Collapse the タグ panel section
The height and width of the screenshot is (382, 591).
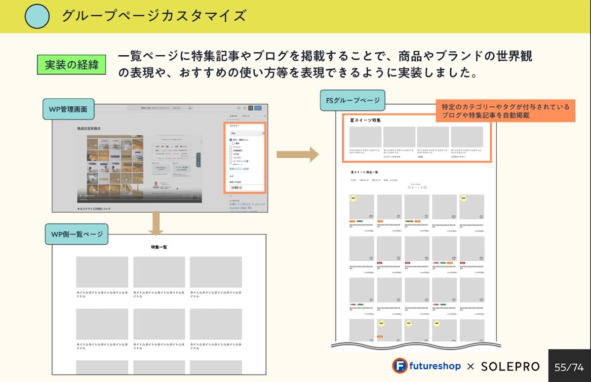[264, 176]
